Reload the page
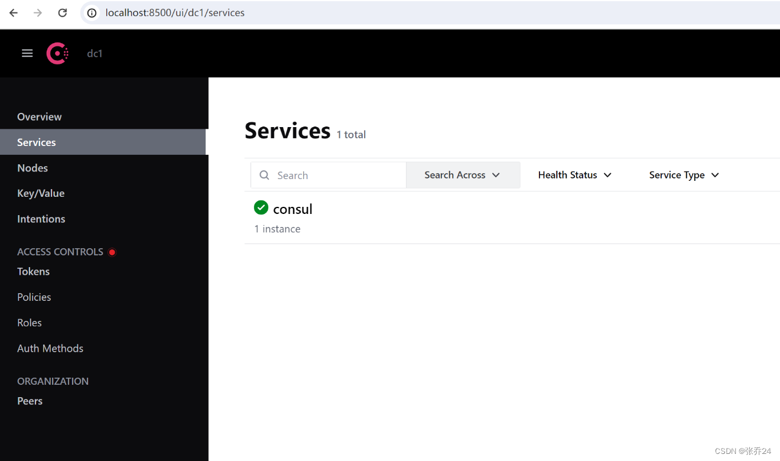Screen dimensions: 780x461 click(62, 12)
